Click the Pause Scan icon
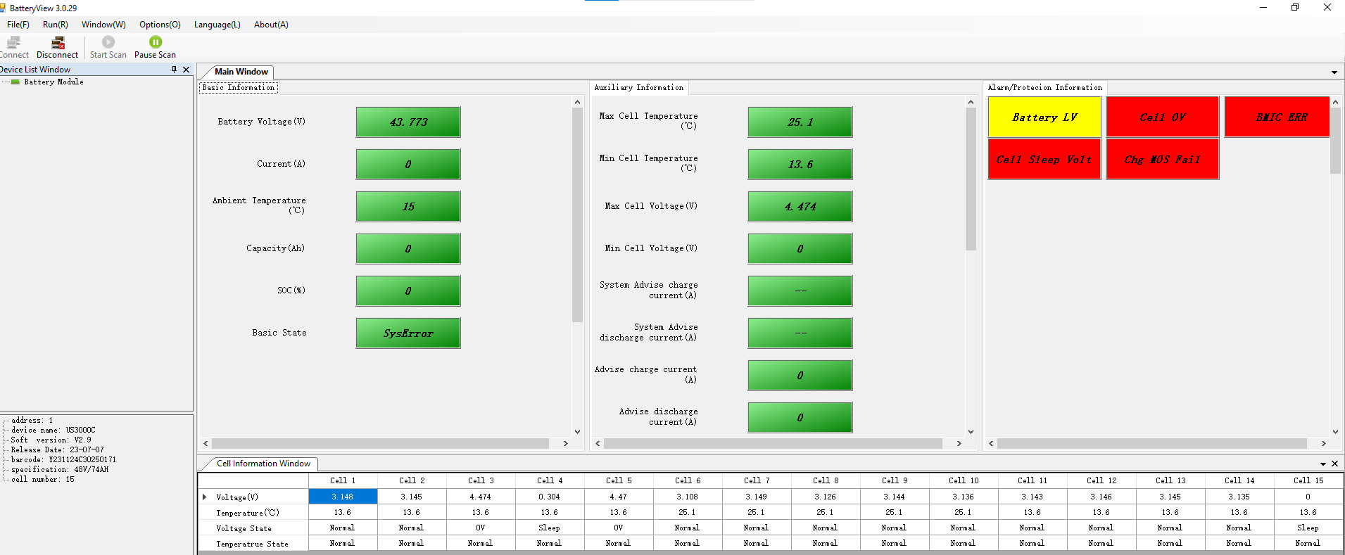This screenshot has height=555, width=1345. tap(156, 43)
